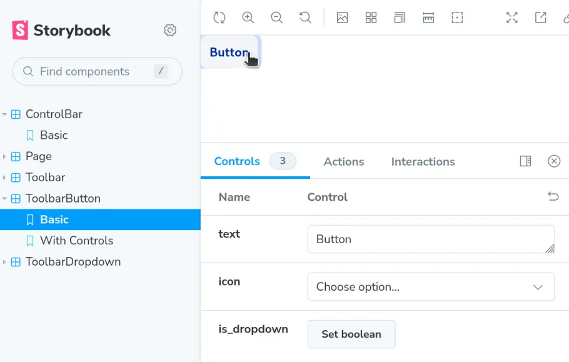Viewport: 569px width, 362px height.
Task: Open canvas in a new tab
Action: [x=540, y=18]
